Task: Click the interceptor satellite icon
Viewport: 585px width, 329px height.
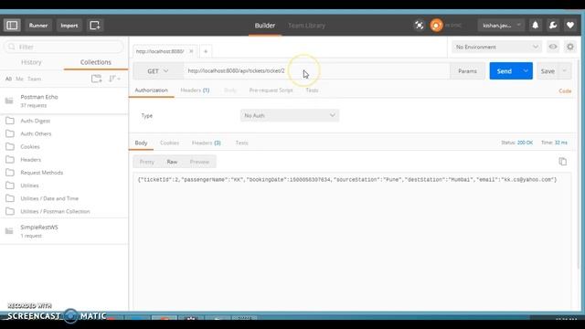Action: pos(419,26)
